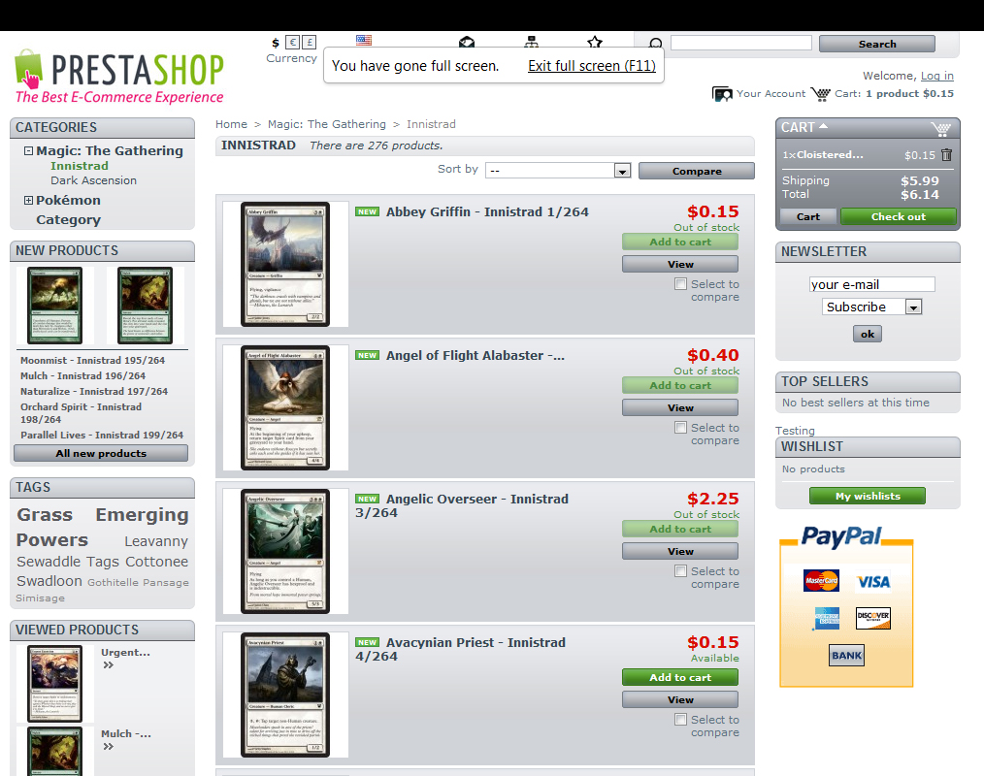Click the Grass tag

tap(45, 514)
